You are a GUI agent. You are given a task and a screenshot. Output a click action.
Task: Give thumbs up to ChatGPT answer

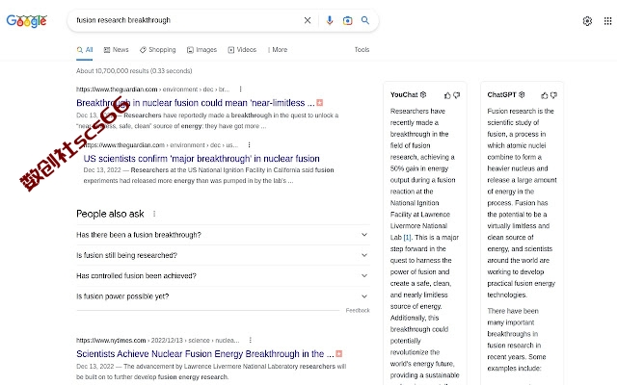pos(545,95)
